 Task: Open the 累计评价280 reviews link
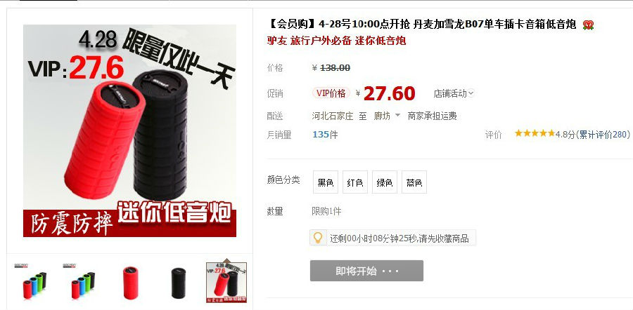(x=604, y=135)
